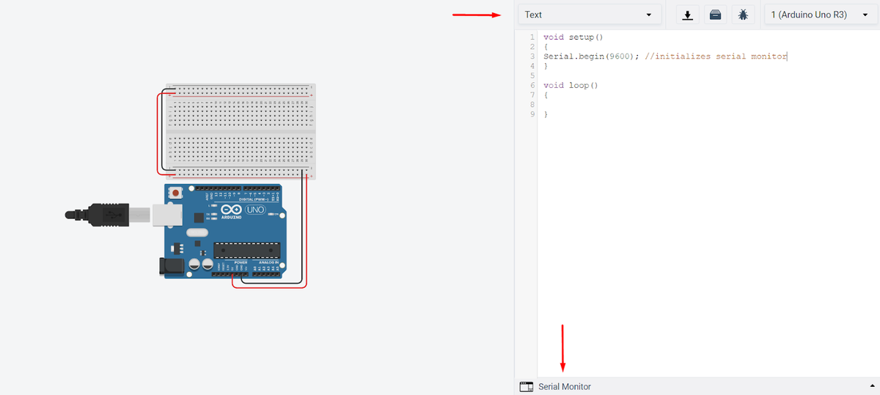Expand the Serial Monitor panel arrow
This screenshot has width=880, height=395.
[870, 386]
